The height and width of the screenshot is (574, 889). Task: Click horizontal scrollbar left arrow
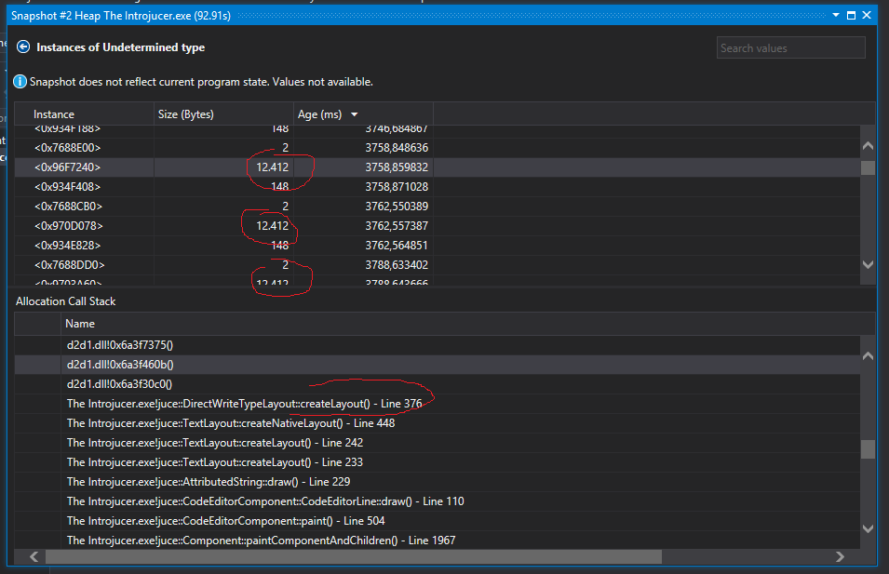34,557
